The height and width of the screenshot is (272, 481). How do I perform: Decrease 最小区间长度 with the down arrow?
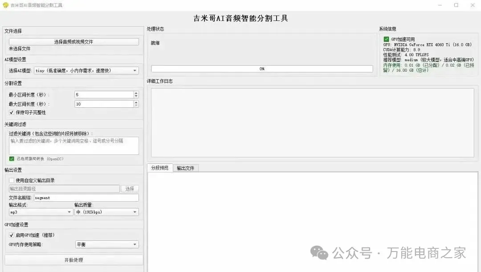pyautogui.click(x=136, y=96)
